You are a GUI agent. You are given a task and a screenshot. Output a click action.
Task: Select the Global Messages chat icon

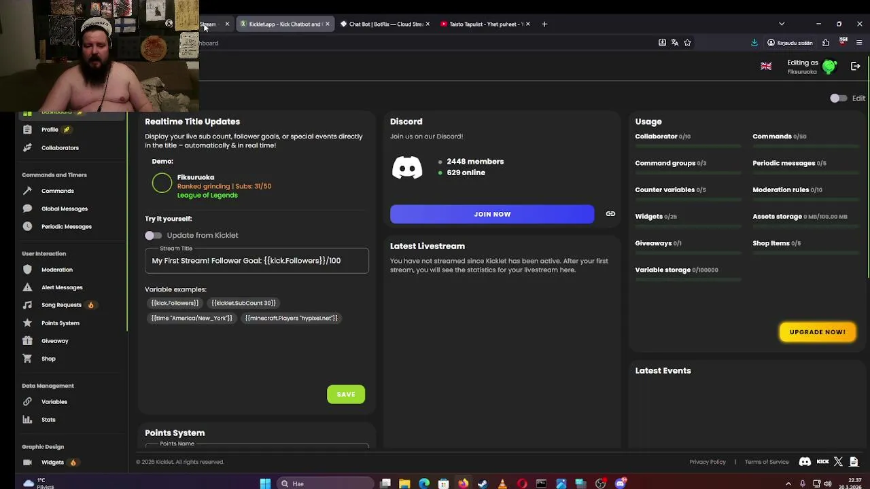click(x=27, y=209)
